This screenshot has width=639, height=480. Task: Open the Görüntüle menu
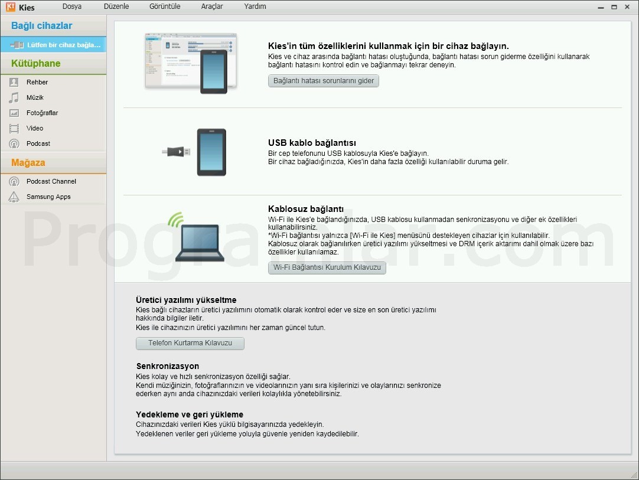165,6
